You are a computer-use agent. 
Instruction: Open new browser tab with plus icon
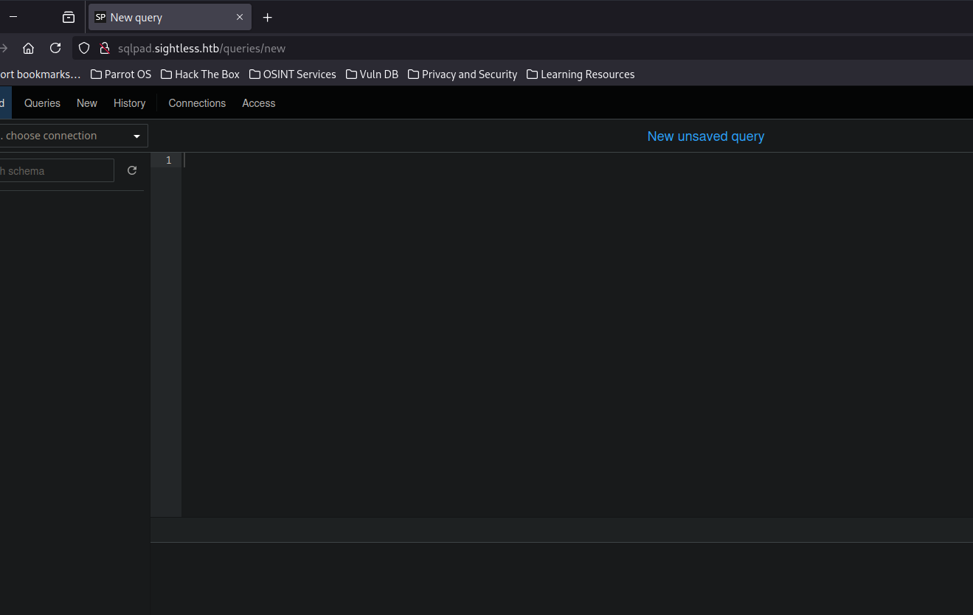(267, 17)
